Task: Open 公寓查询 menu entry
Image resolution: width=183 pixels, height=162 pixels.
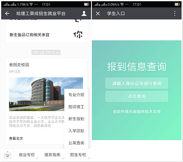Action: (76, 143)
